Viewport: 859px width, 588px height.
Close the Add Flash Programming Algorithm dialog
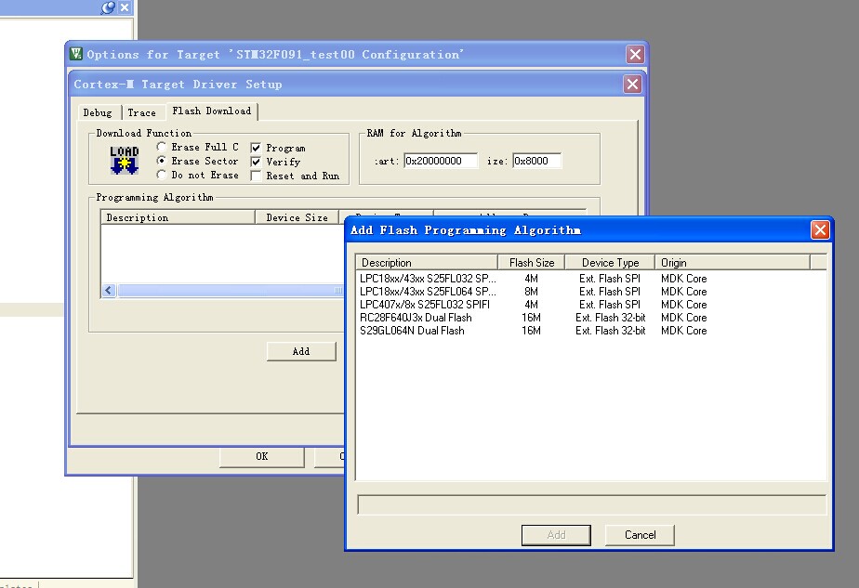pyautogui.click(x=820, y=230)
